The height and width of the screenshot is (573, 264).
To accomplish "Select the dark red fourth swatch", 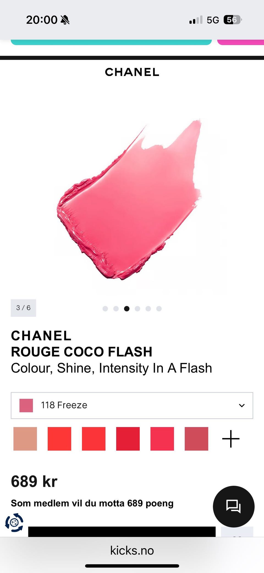I will click(128, 439).
